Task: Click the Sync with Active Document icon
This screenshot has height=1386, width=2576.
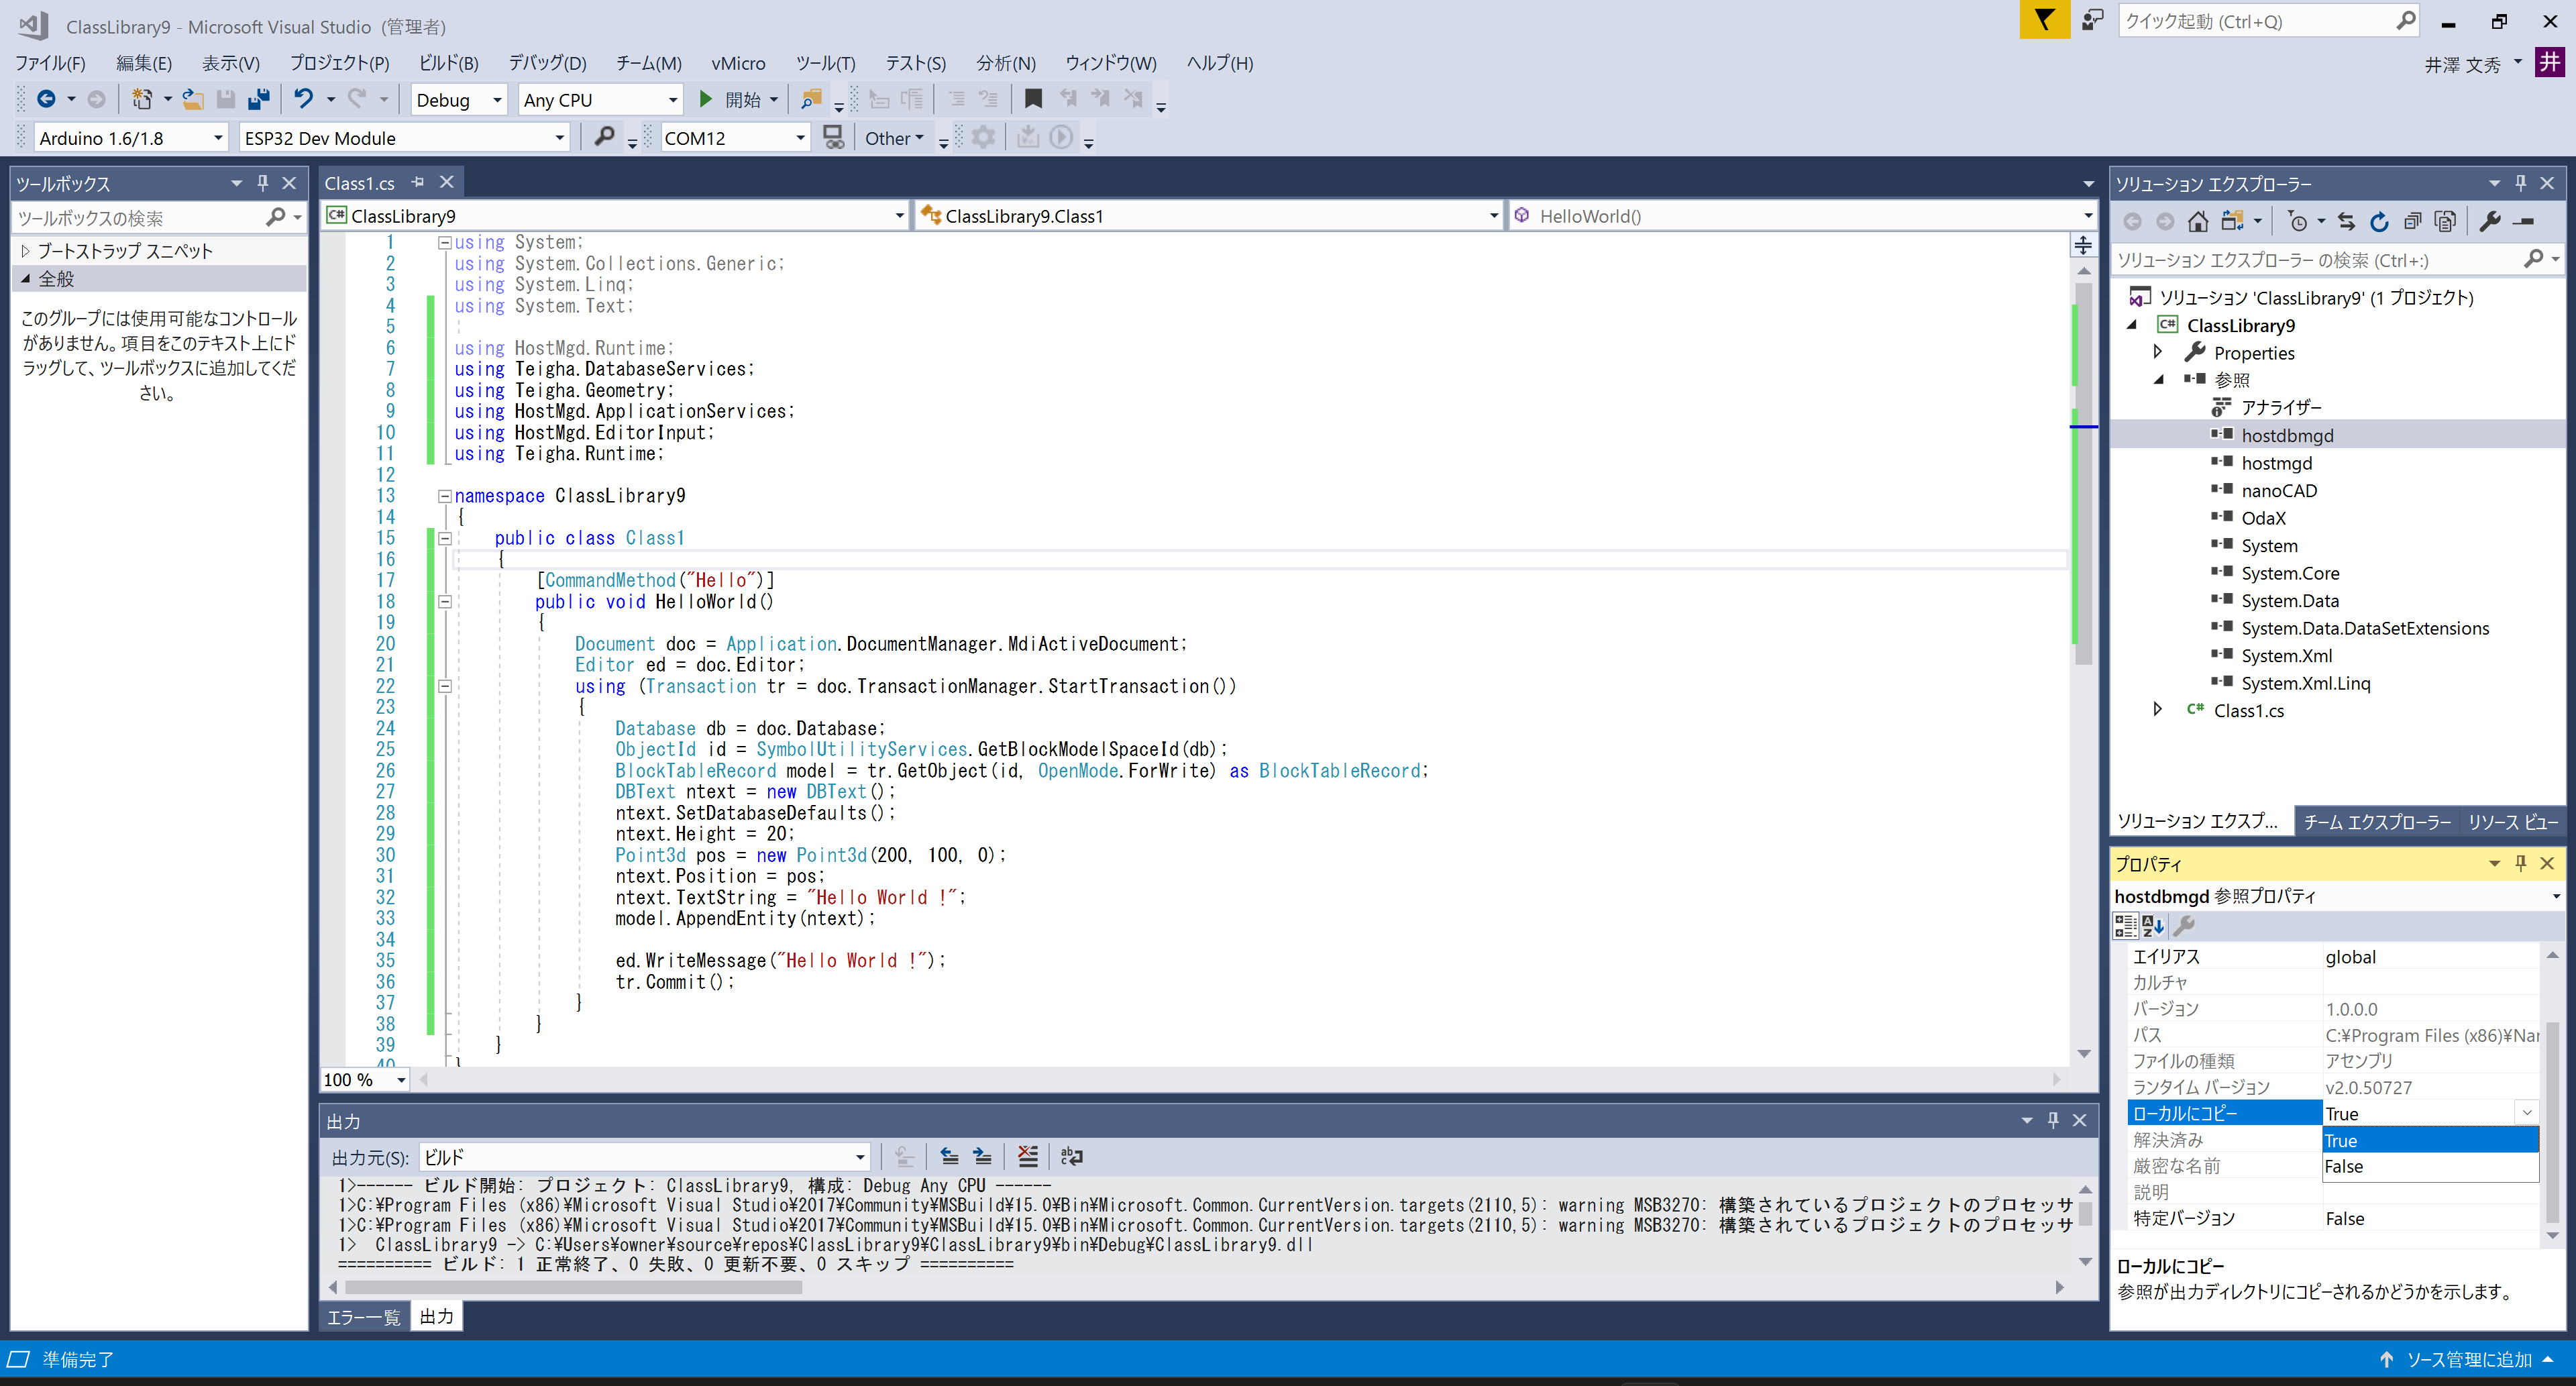Action: [2347, 222]
